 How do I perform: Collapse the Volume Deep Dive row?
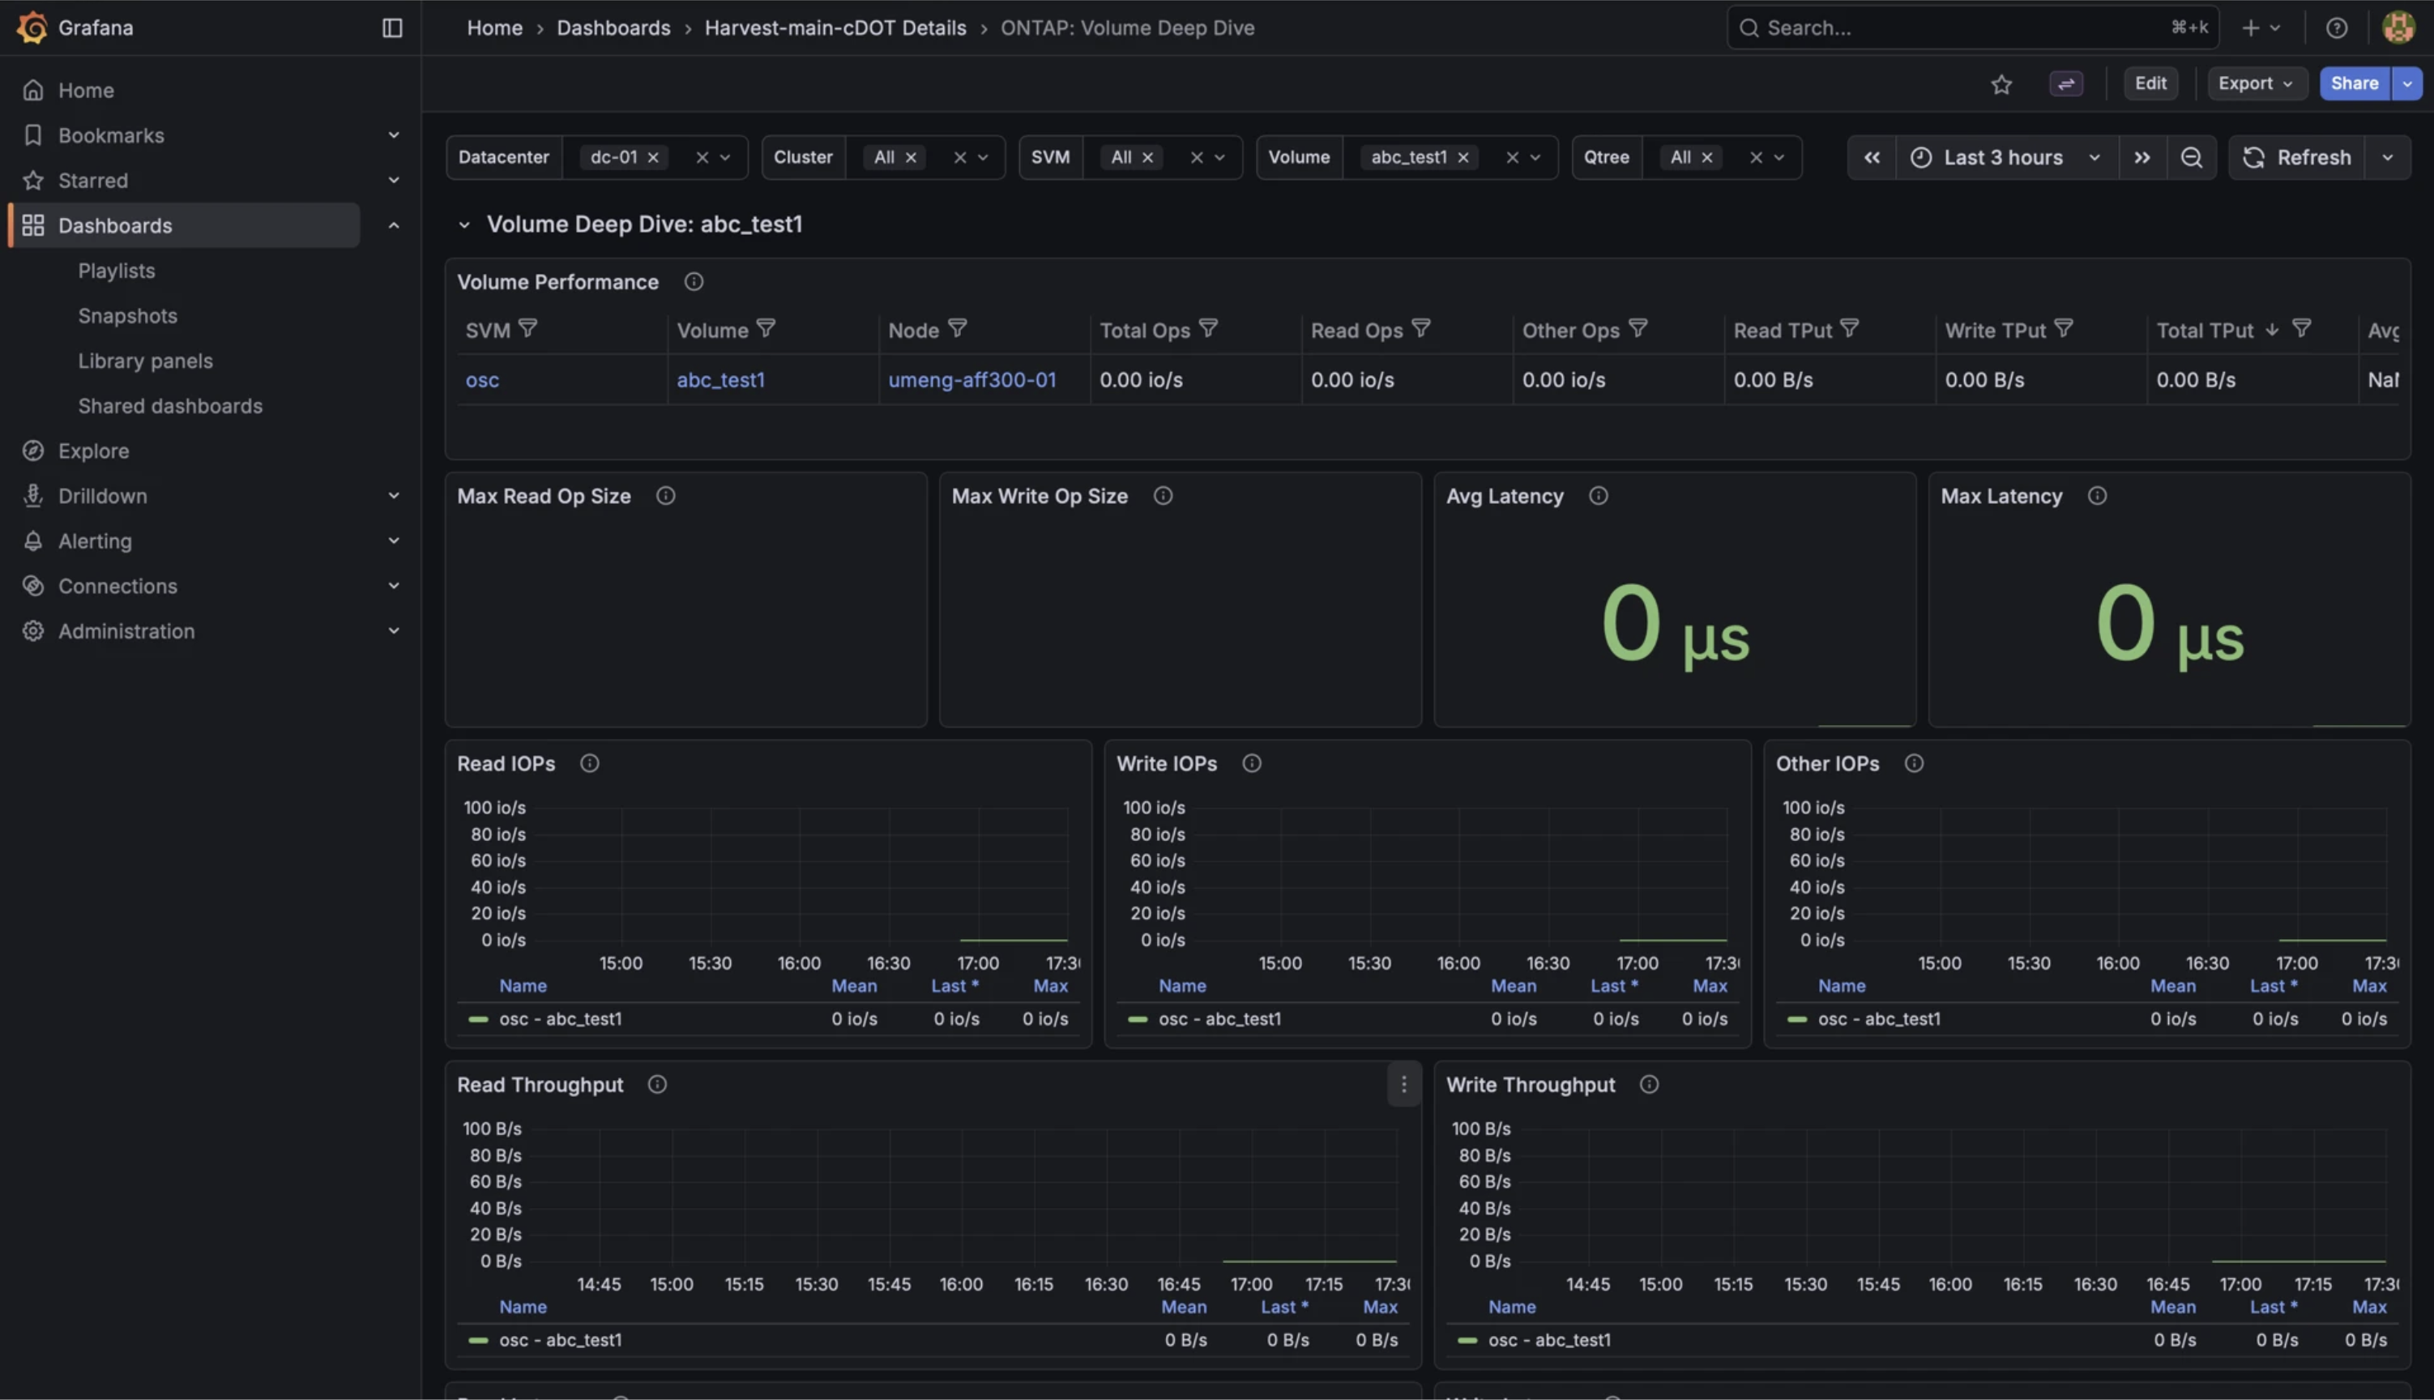(464, 225)
